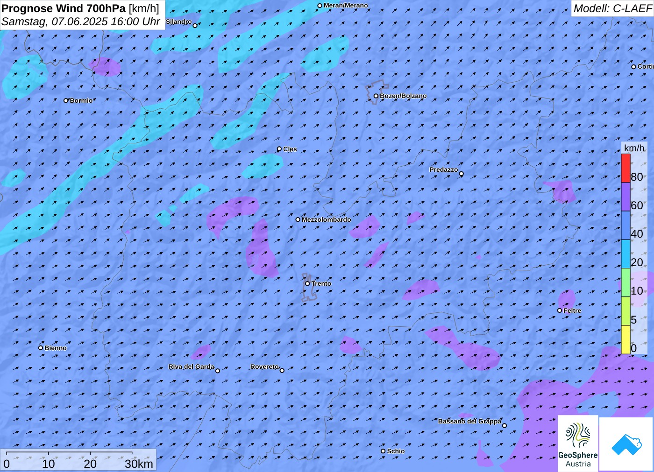Click the Bozen/Bolzano city marker
Screen dimensions: 654x472
(x=376, y=96)
